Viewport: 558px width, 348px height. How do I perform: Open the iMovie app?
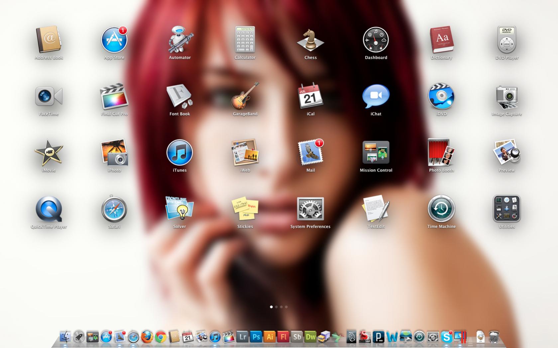[49, 153]
